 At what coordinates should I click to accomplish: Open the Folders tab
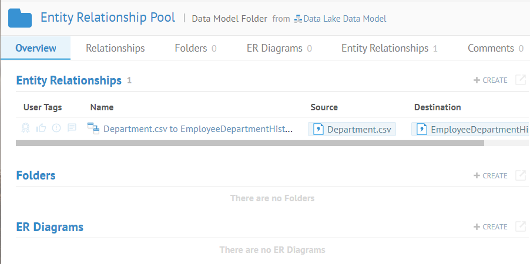[x=195, y=48]
